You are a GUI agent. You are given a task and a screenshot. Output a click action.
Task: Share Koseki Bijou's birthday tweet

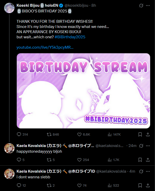tap(148, 134)
